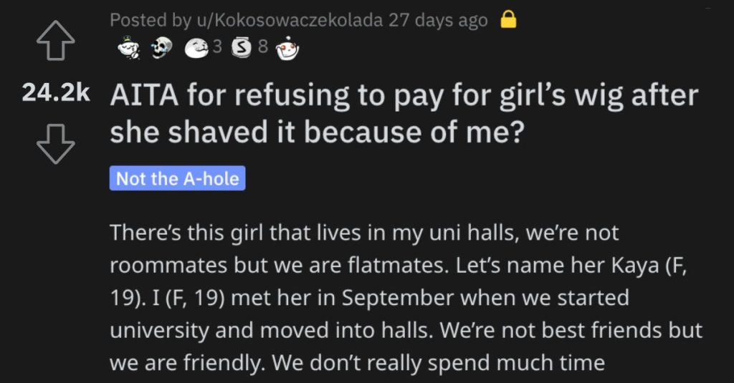Screen dimensions: 734x383
Task: Click the 'Posted by' label text
Action: pos(151,20)
